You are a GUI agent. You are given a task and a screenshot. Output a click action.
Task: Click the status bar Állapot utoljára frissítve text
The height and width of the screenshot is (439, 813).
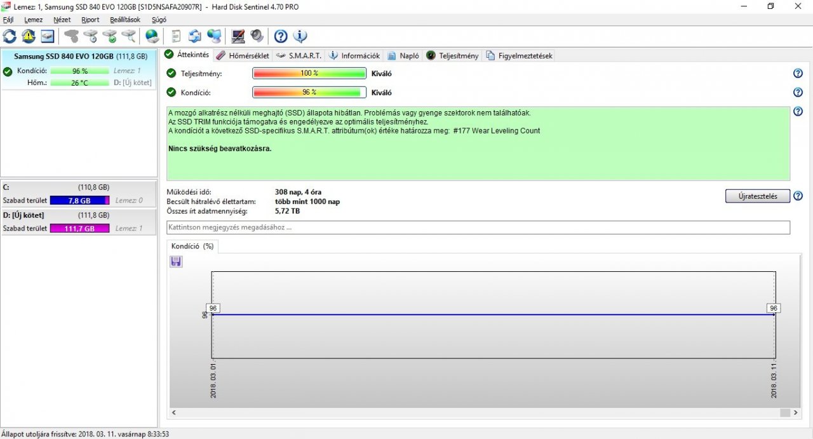86,434
